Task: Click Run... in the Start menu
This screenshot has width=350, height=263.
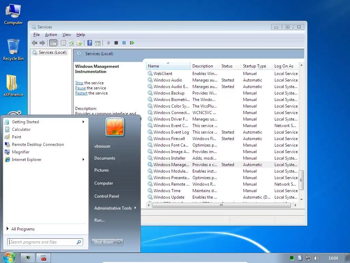Action: tap(99, 220)
